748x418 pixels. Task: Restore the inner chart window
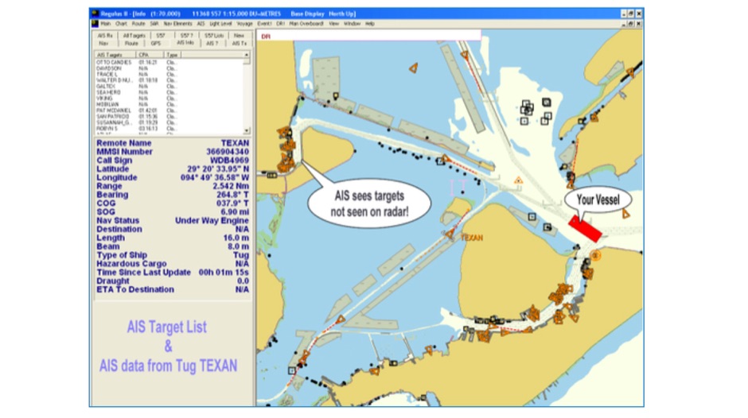pyautogui.click(x=631, y=24)
